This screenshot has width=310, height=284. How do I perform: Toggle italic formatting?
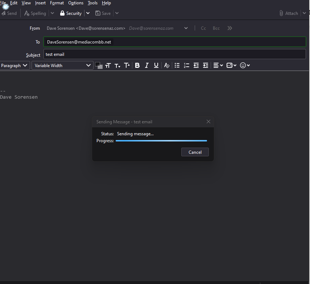(147, 65)
